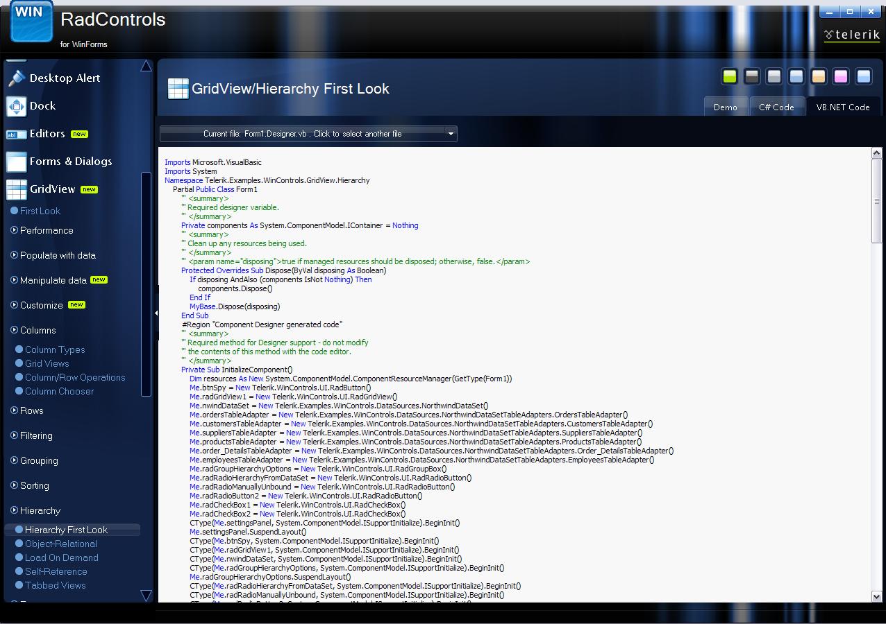886x624 pixels.
Task: Expand the Rows group
Action: [14, 410]
